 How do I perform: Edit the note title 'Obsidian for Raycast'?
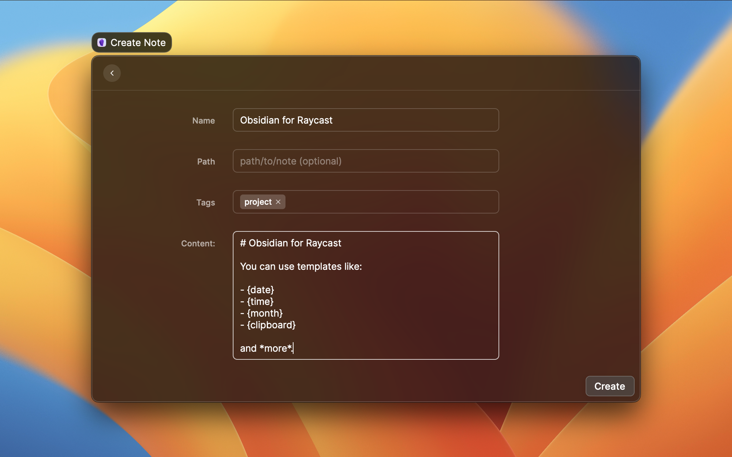366,120
